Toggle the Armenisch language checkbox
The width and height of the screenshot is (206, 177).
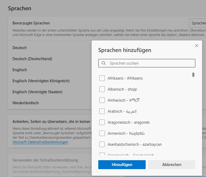102,133
